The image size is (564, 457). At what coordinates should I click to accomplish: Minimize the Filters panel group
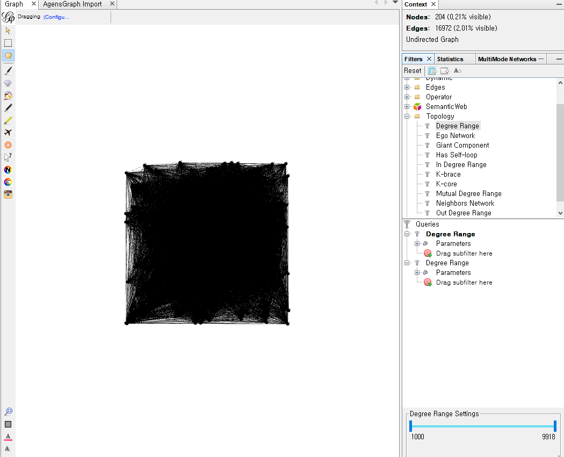pos(559,59)
